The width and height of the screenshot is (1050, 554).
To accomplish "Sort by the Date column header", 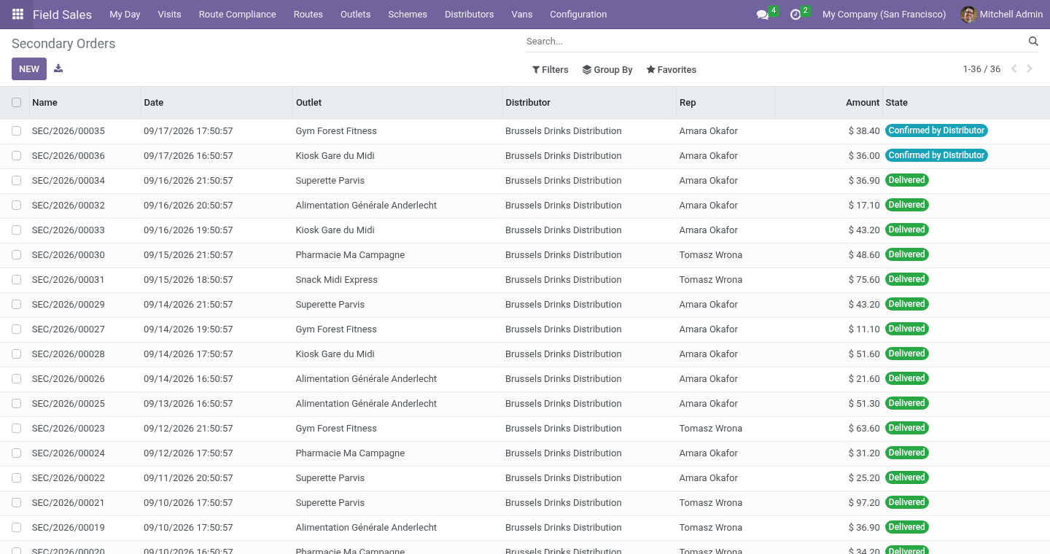I will [x=217, y=103].
